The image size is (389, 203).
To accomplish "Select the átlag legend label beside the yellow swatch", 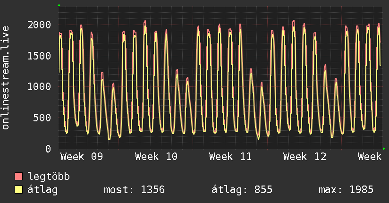I will point(42,190).
